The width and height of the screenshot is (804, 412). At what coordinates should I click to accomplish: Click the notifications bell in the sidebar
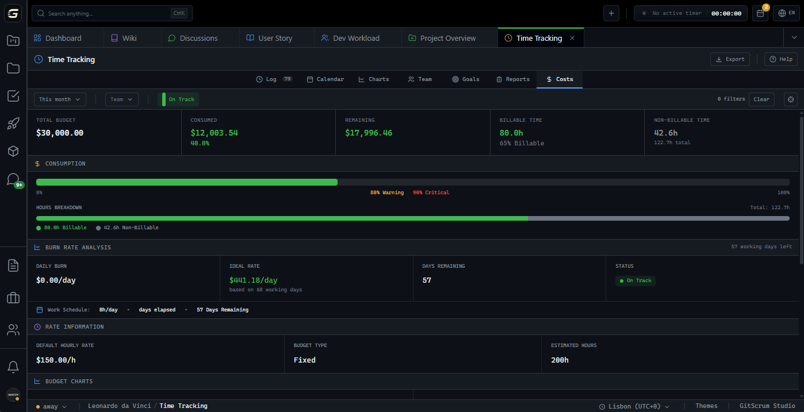click(13, 367)
